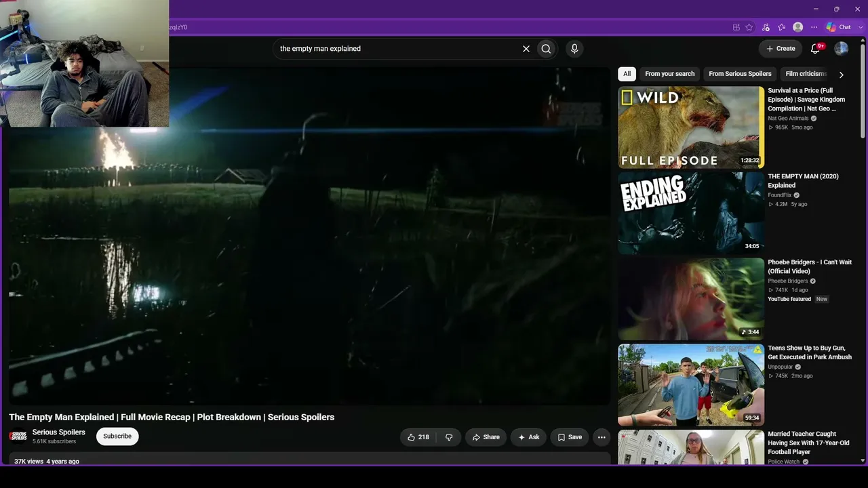Viewport: 868px width, 488px height.
Task: Open the Serious Spoilers channel avatar
Action: 18,436
